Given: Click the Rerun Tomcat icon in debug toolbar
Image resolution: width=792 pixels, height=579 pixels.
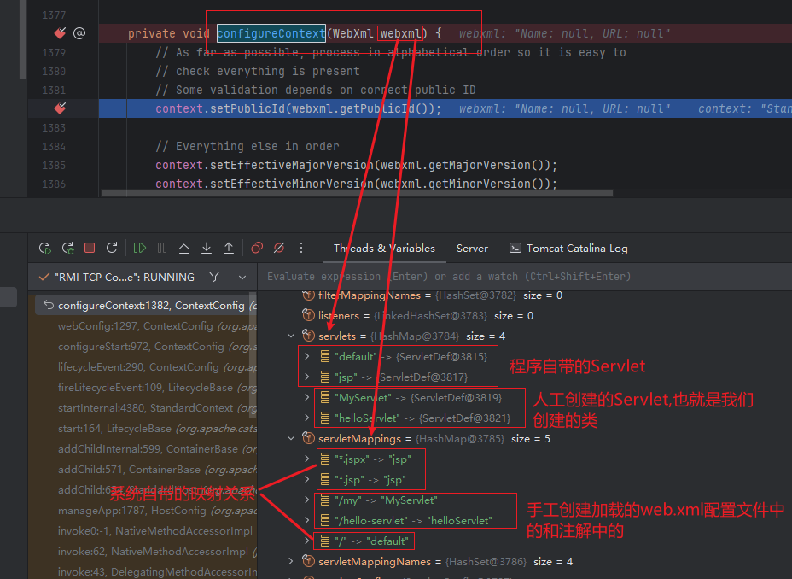Looking at the screenshot, I should pos(45,248).
